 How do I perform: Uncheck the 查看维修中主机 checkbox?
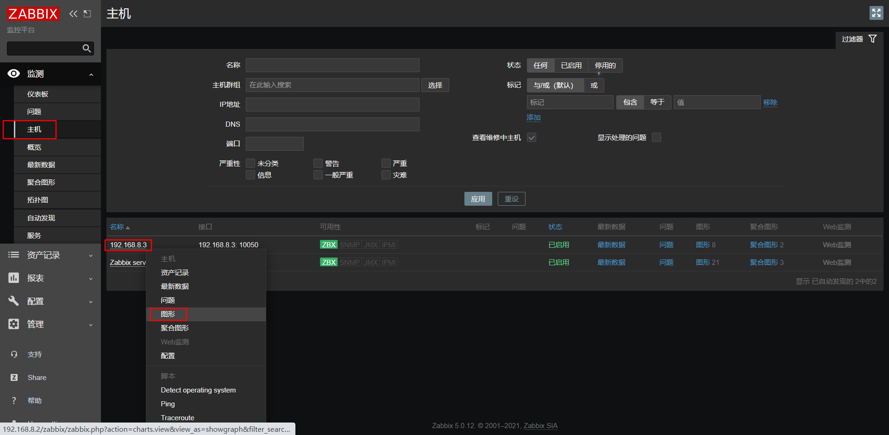531,137
